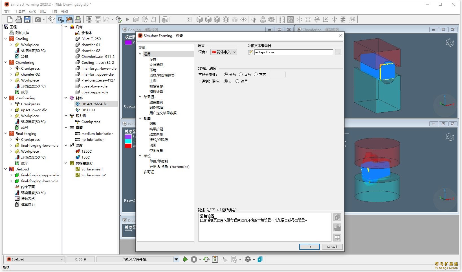Click the cyan swatch in Pre-forming legend
The height and width of the screenshot is (272, 462).
click(128, 141)
